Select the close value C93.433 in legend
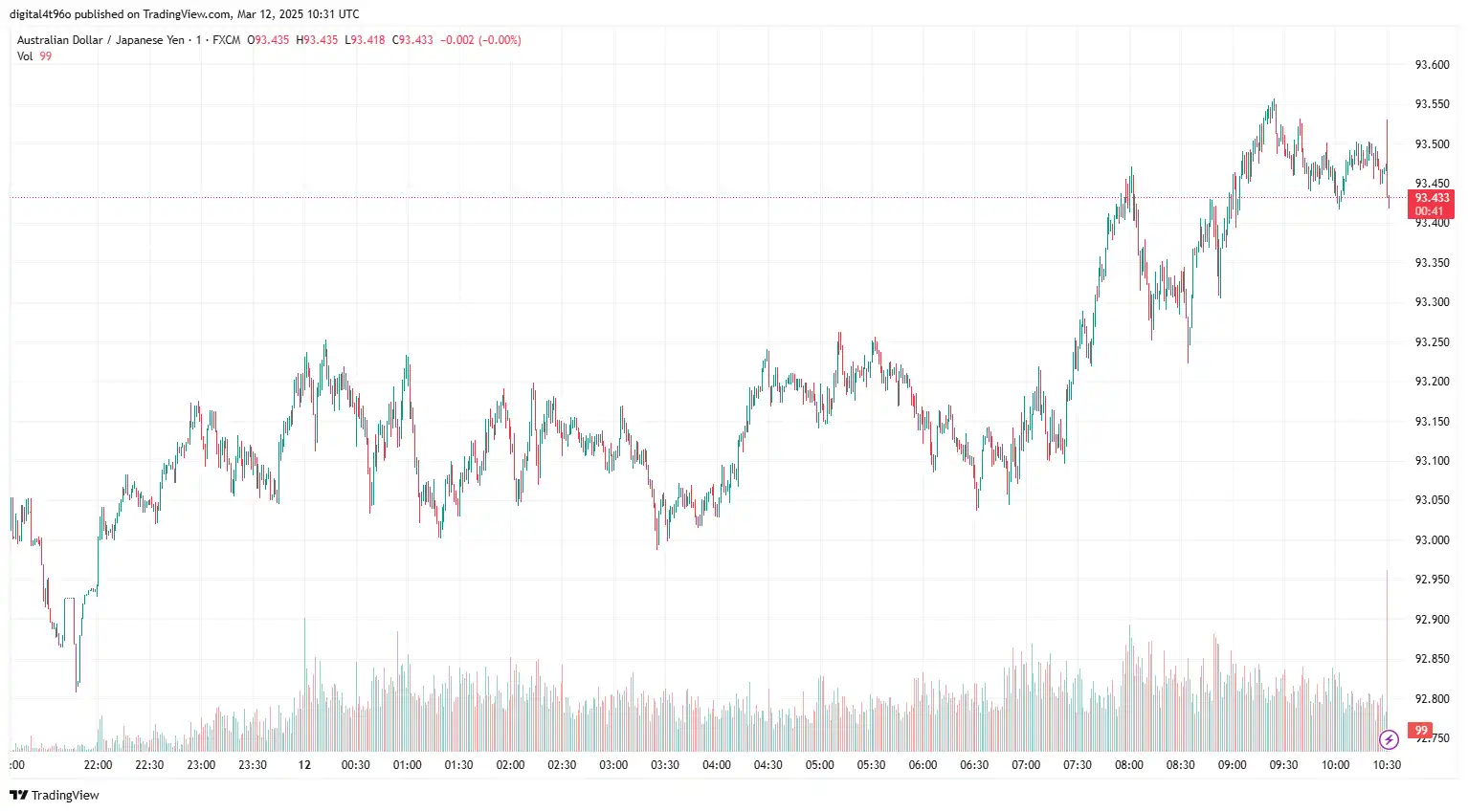 point(412,40)
